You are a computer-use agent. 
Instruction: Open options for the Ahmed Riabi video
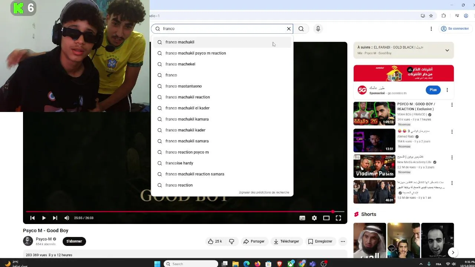tap(452, 132)
